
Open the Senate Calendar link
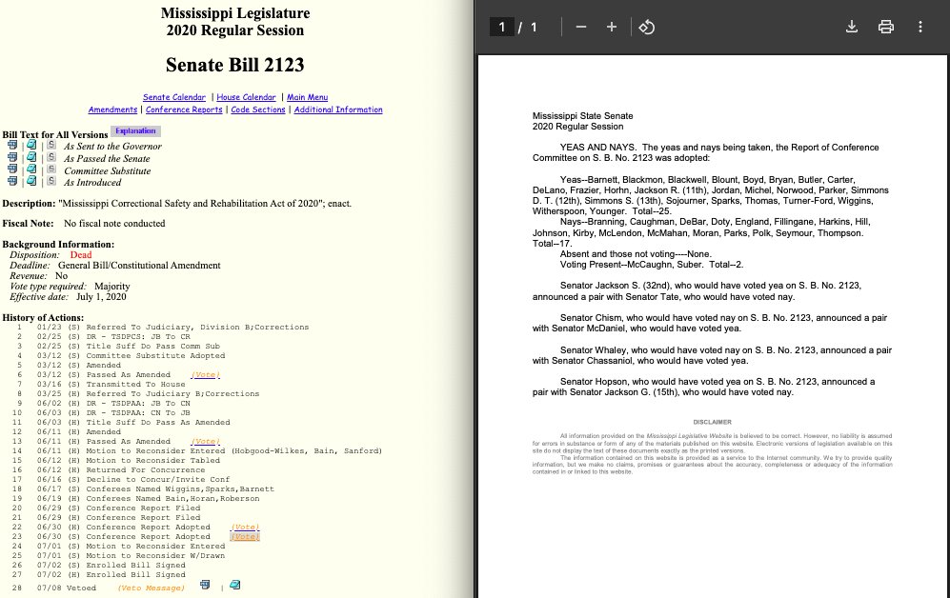tap(173, 97)
